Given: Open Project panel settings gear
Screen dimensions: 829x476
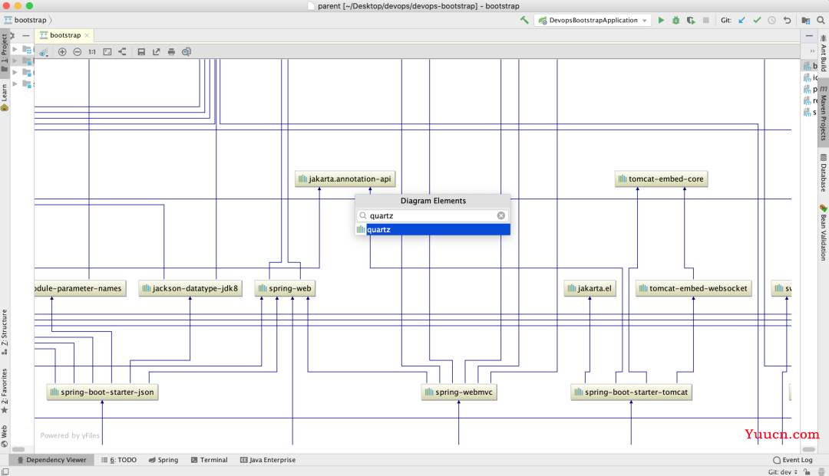Looking at the screenshot, I should coord(12,35).
